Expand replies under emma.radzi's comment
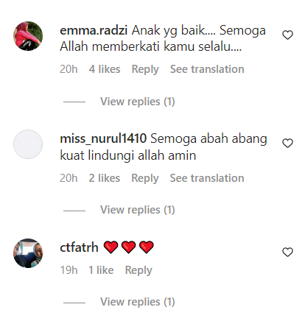Image resolution: width=305 pixels, height=321 pixels. tap(138, 102)
